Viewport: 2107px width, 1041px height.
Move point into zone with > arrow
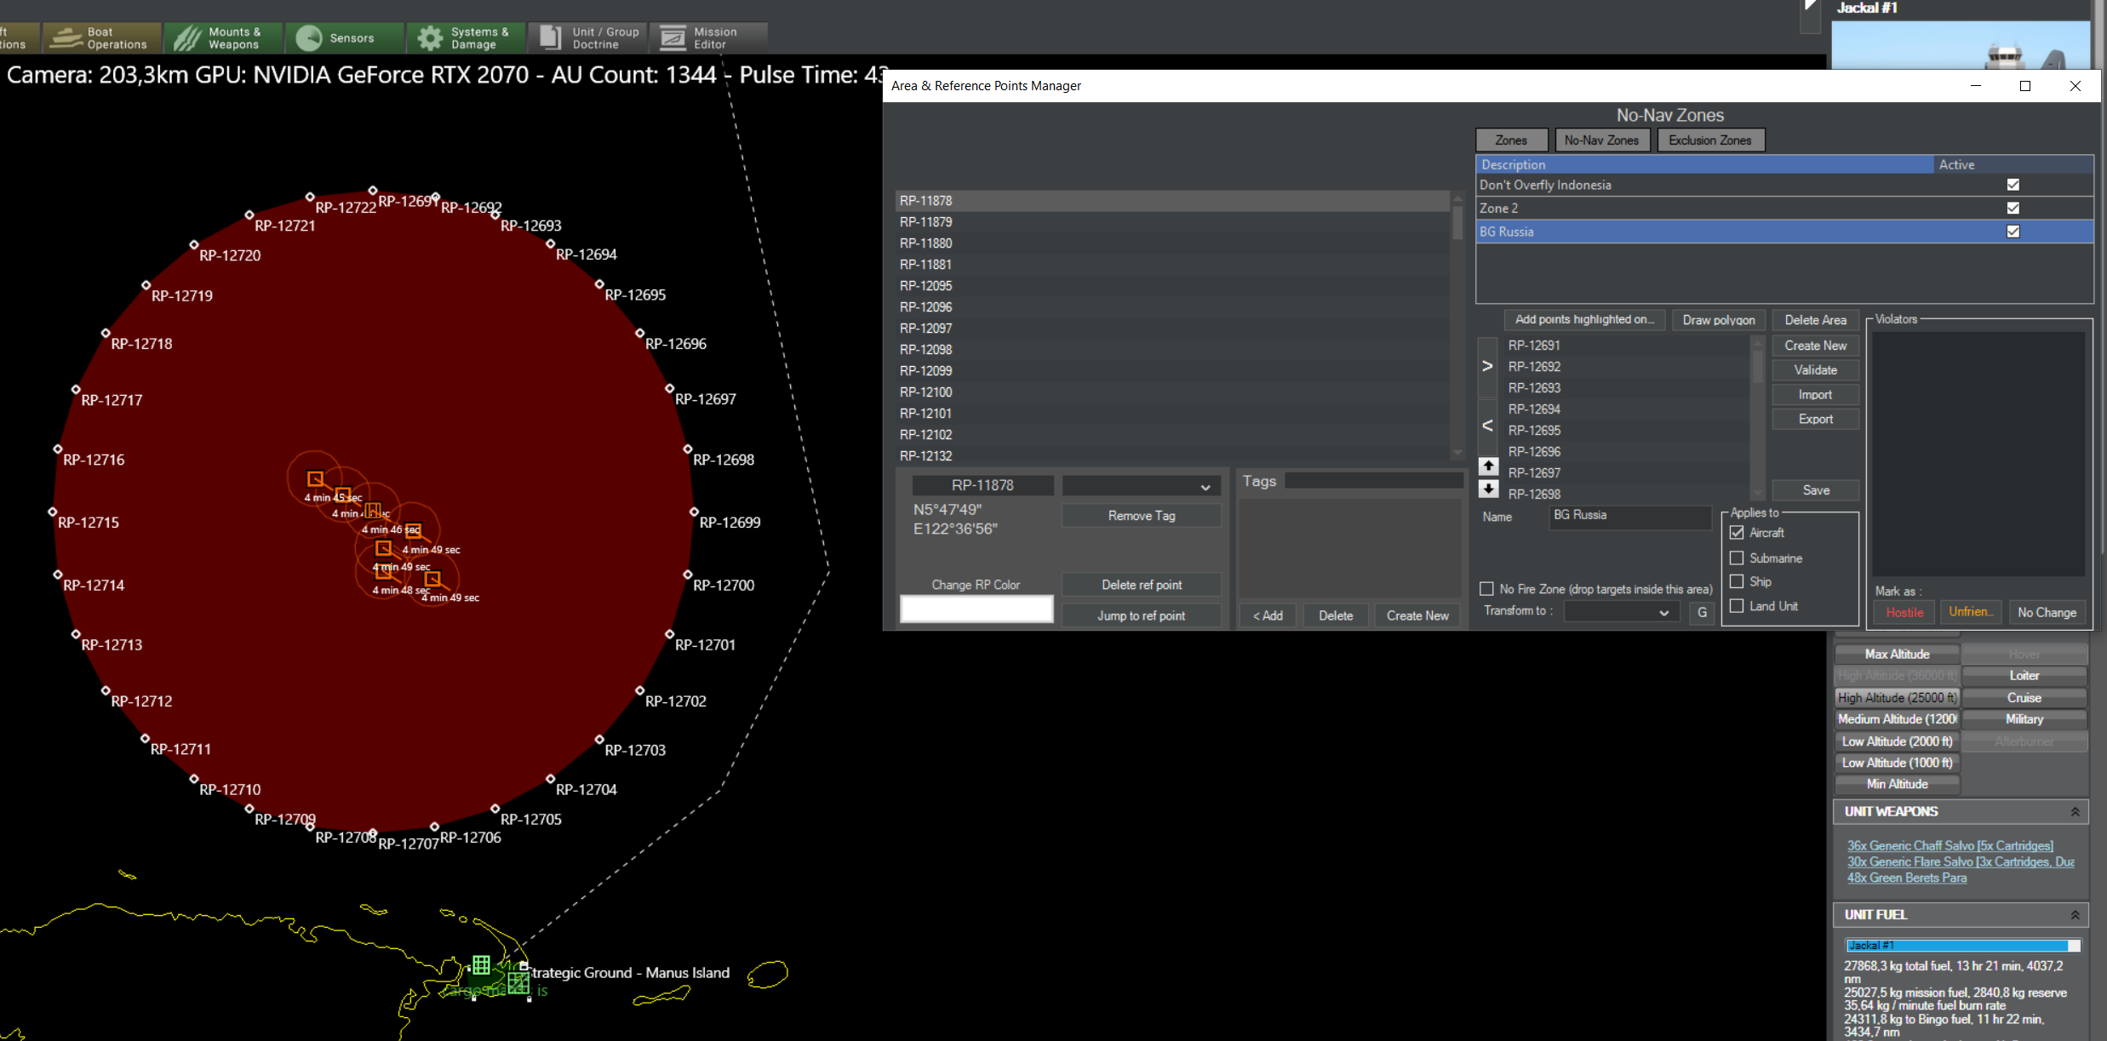[1487, 366]
